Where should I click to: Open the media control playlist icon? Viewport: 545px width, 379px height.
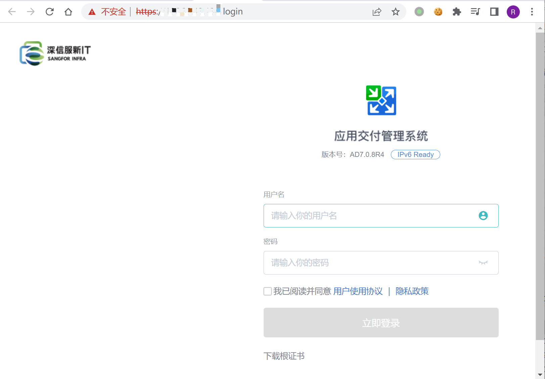pyautogui.click(x=475, y=12)
